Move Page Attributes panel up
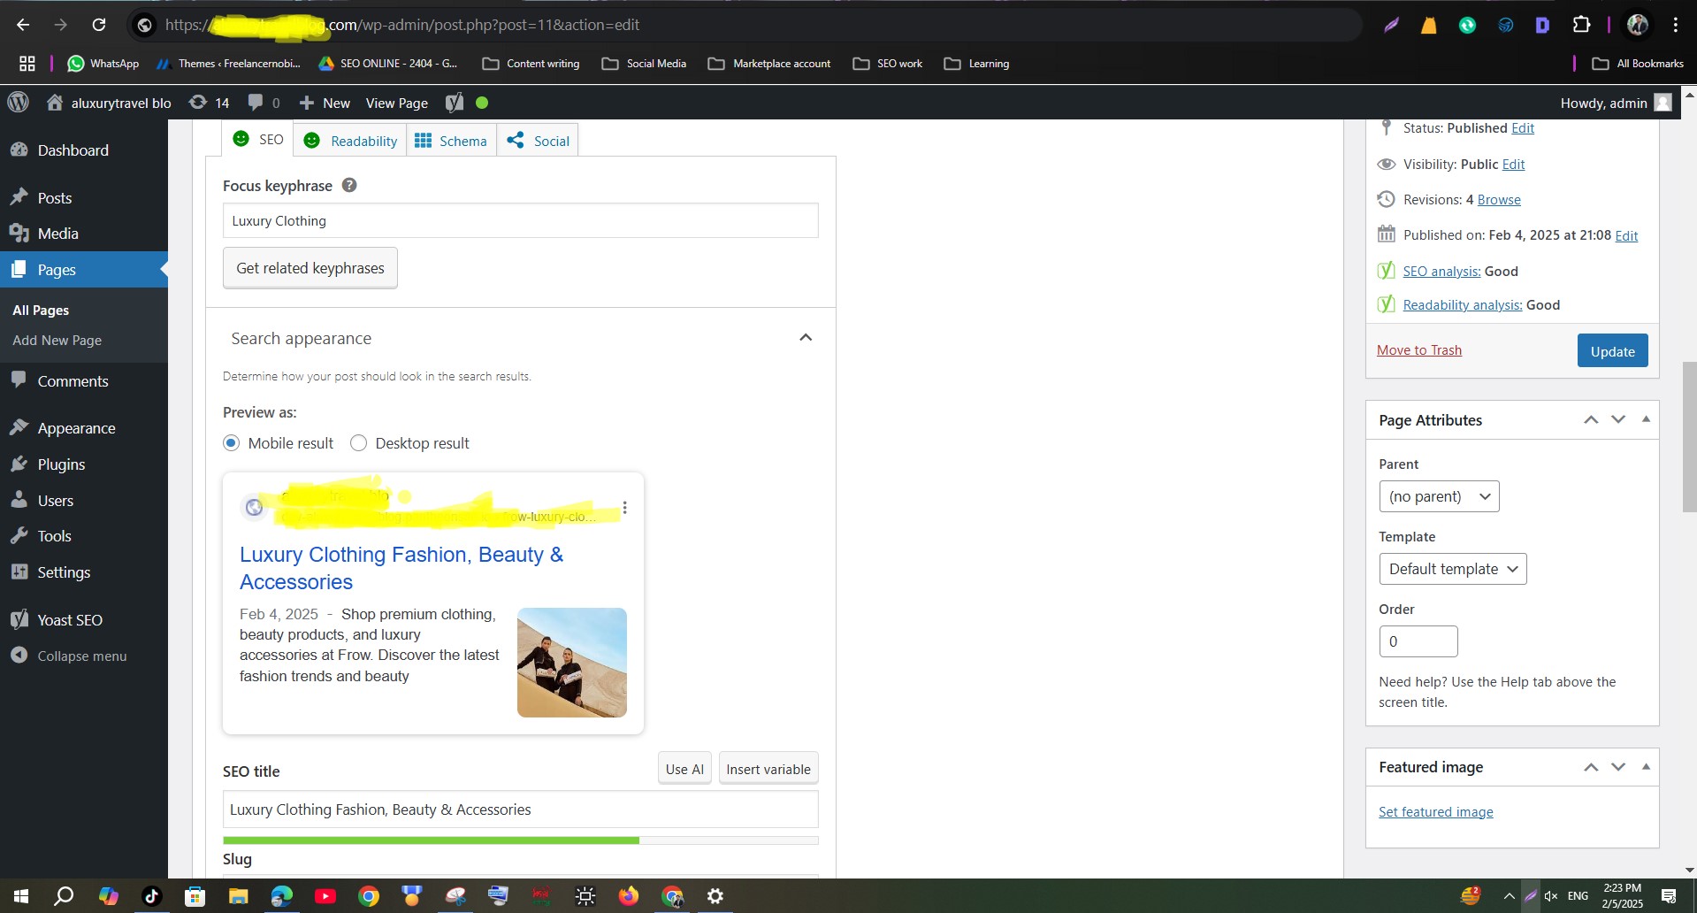 (1591, 419)
